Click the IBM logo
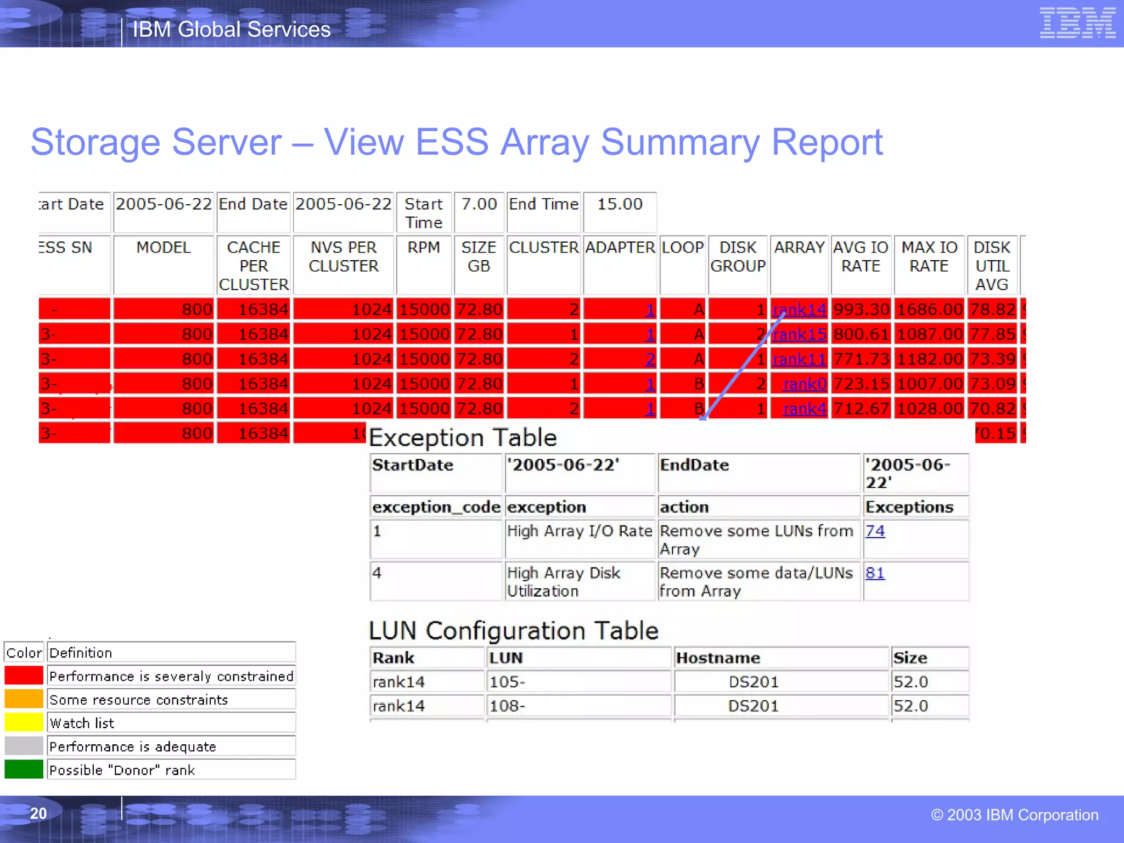The width and height of the screenshot is (1124, 843). (x=1077, y=23)
